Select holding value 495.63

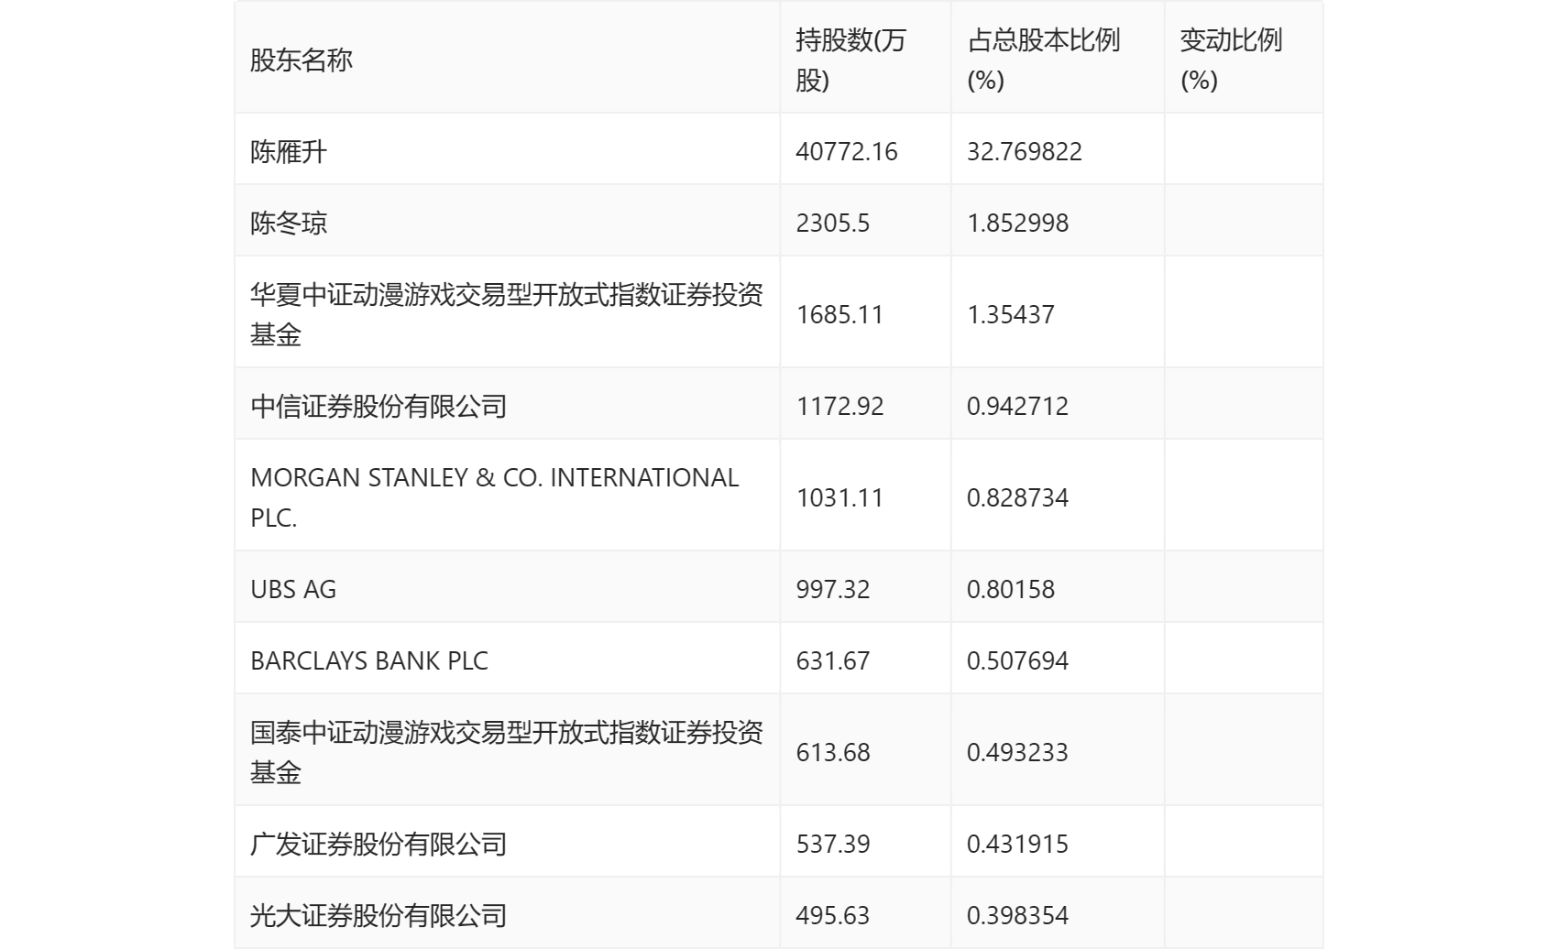pyautogui.click(x=833, y=915)
